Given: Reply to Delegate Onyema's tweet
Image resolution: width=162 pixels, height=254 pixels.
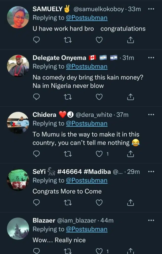Looking at the screenshot, I should tap(36, 97).
